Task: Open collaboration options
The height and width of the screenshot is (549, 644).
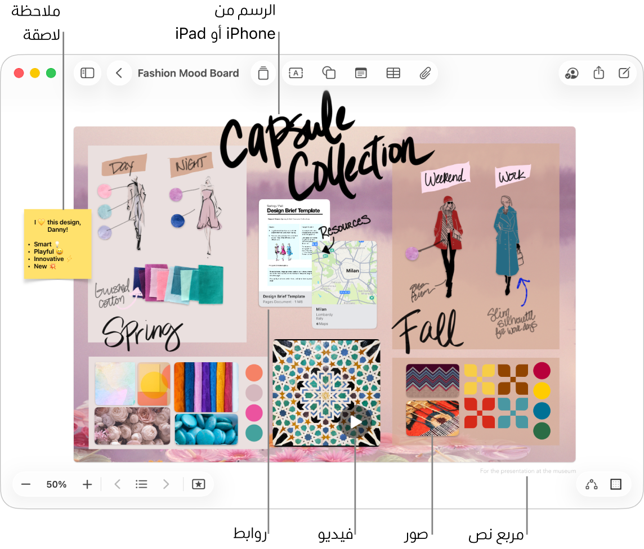Action: point(571,73)
